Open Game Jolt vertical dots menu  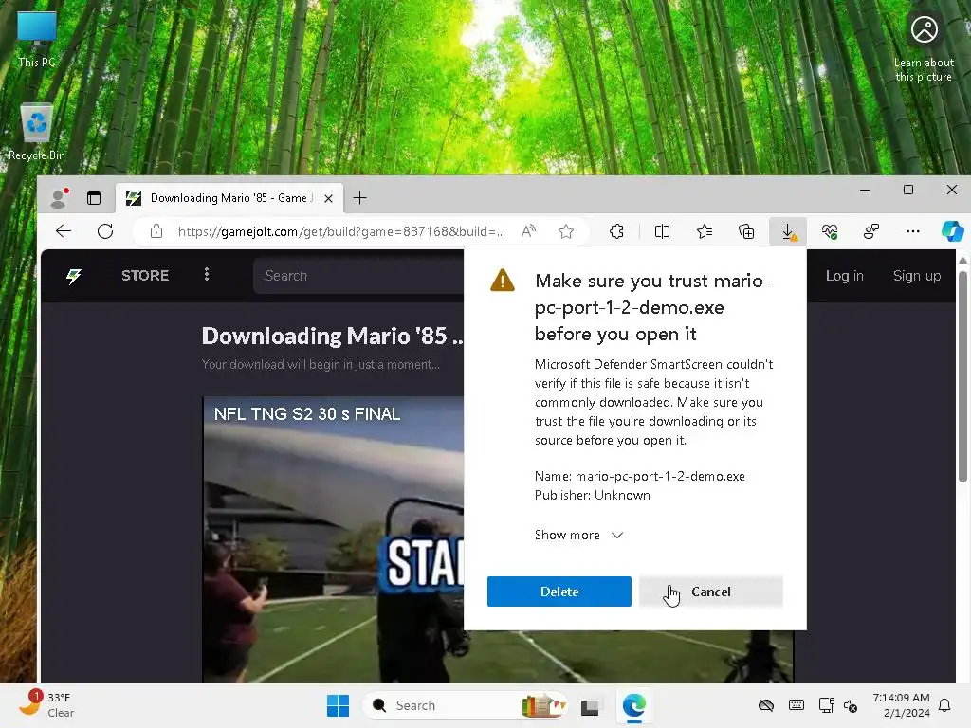207,274
